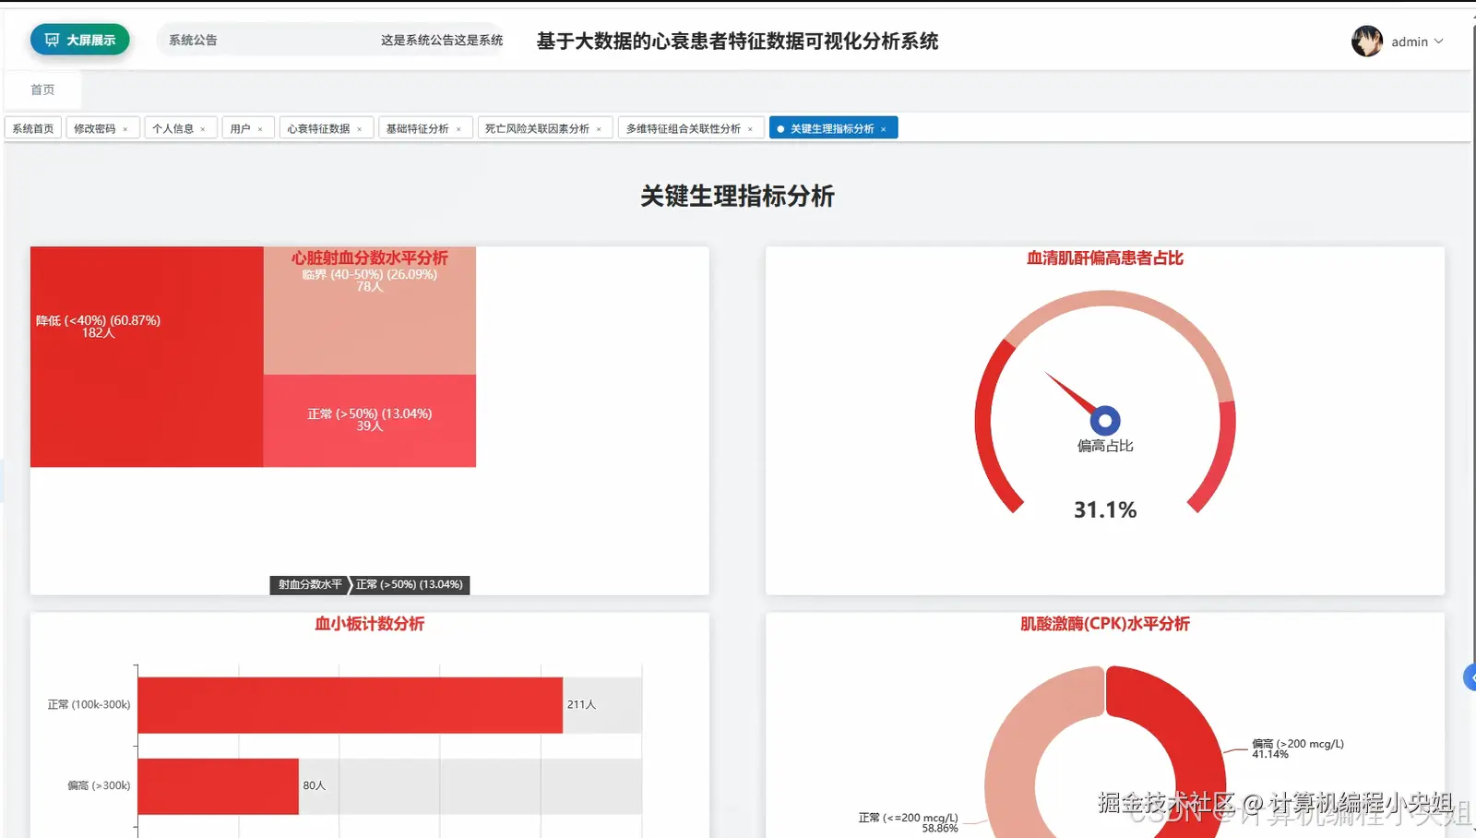Open the 基础特征分析 tab
Image resolution: width=1476 pixels, height=838 pixels.
coord(419,127)
